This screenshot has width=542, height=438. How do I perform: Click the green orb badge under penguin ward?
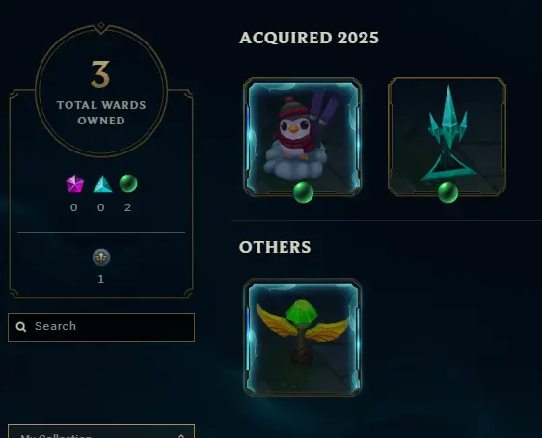(303, 193)
